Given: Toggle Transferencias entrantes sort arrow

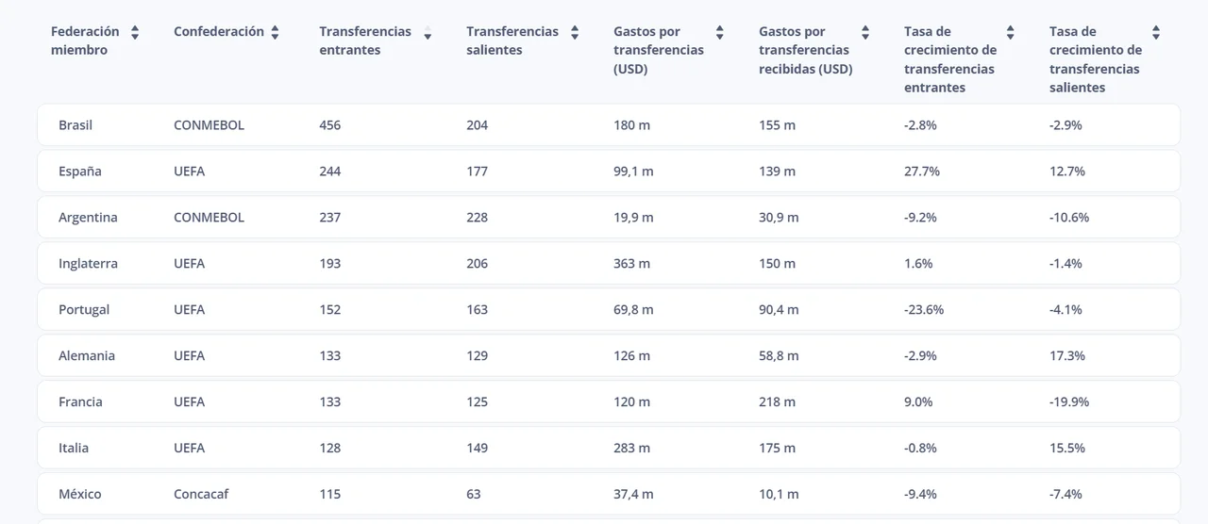Looking at the screenshot, I should pyautogui.click(x=428, y=35).
